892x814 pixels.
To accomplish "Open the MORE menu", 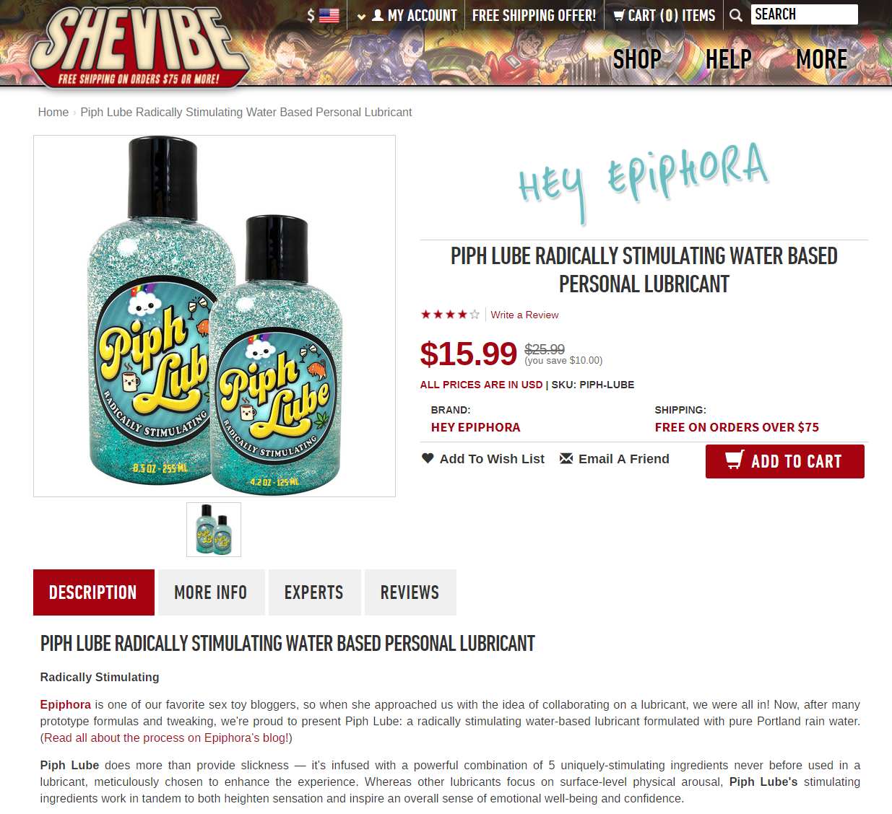I will click(x=821, y=59).
